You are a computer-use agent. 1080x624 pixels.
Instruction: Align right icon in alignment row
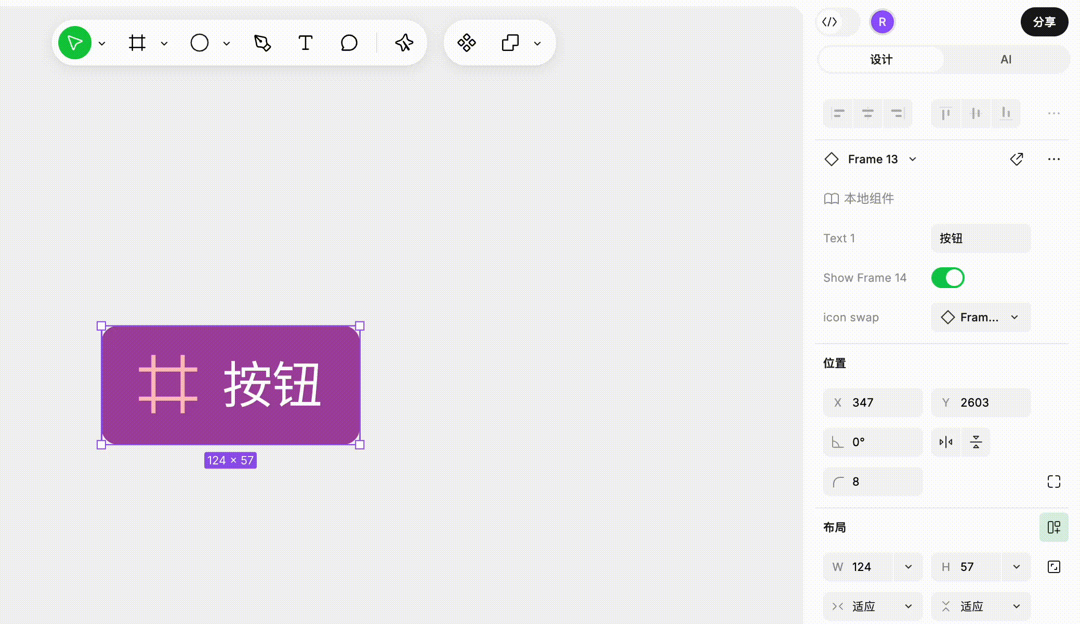[x=897, y=113]
